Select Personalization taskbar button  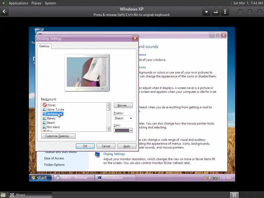[x=115, y=178]
